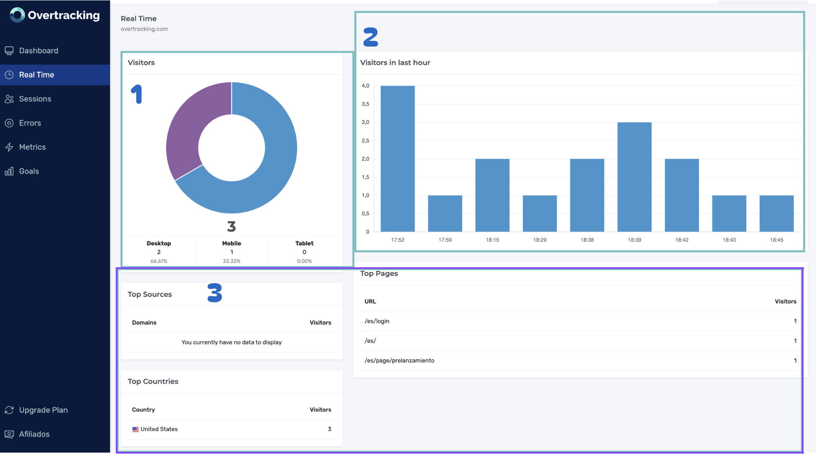Click the /es/page/prelanzamiento URL
816x456 pixels.
point(399,360)
